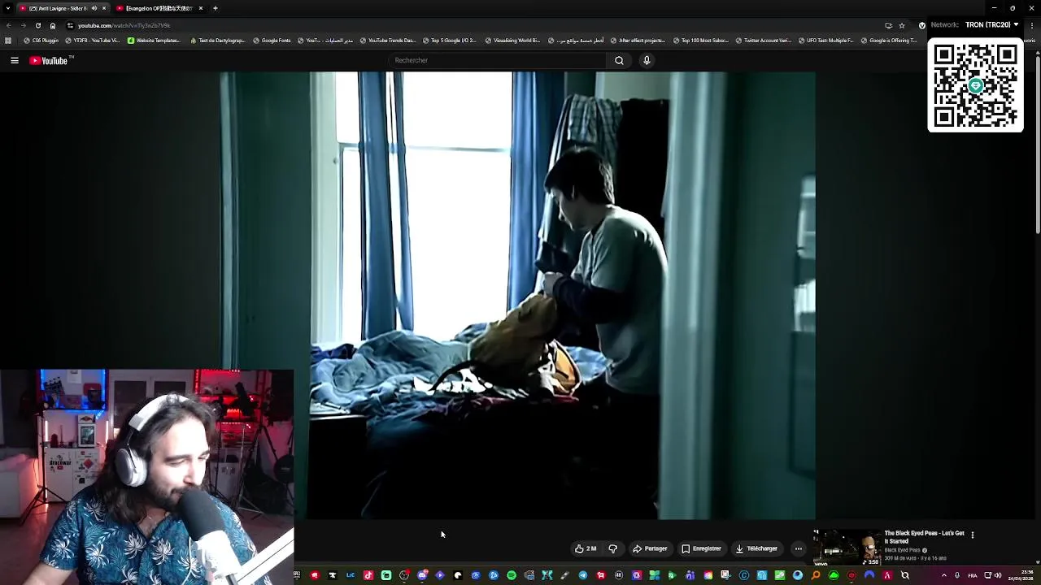1041x585 pixels.
Task: Open the Google Fonts bookmark
Action: pyautogui.click(x=272, y=40)
